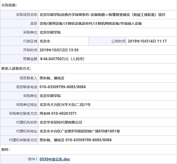Select the agency name 北京华采招标代理有限公司
Image resolution: width=177 pixels, height=164 pixels.
(61, 122)
